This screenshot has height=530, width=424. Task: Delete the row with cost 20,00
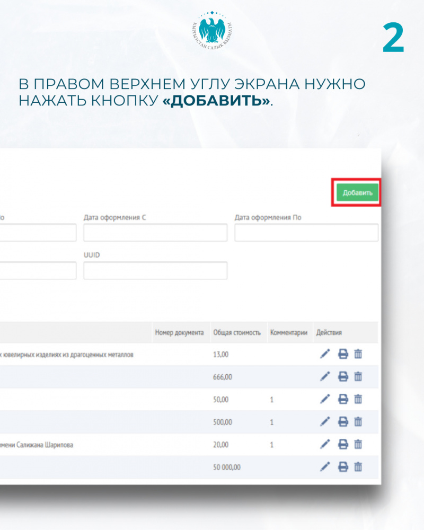tap(358, 445)
